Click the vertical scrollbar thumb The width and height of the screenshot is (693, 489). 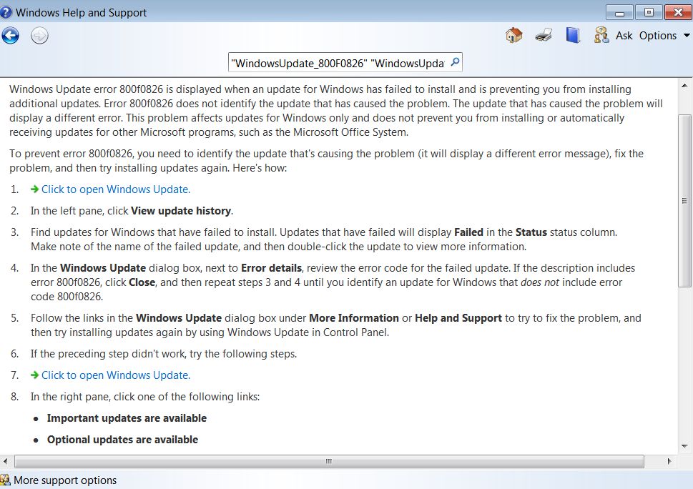click(x=684, y=201)
